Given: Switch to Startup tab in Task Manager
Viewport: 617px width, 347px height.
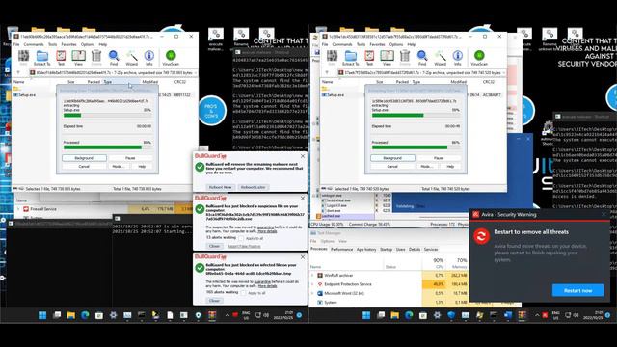Looking at the screenshot, I should tap(386, 249).
